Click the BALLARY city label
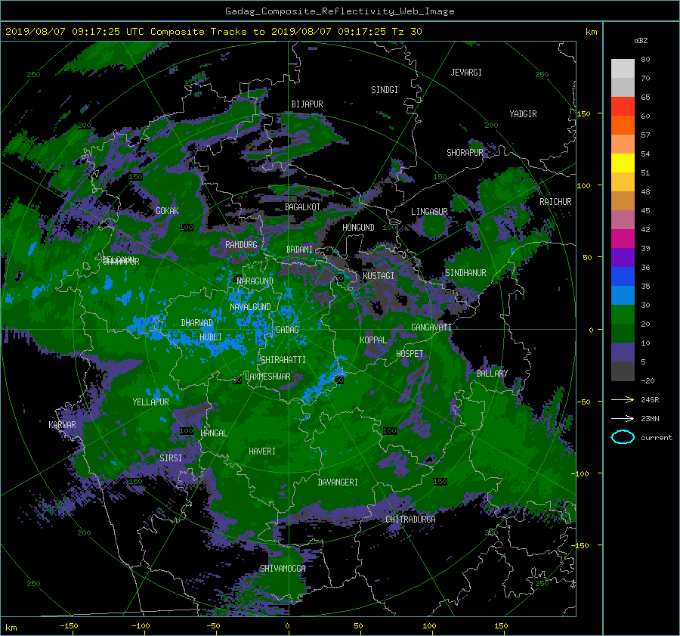Viewport: 680px width, 636px height. pyautogui.click(x=492, y=374)
